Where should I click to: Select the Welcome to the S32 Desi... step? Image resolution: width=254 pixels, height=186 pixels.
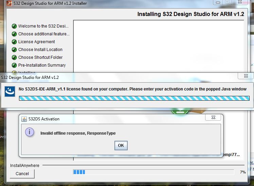click(43, 26)
